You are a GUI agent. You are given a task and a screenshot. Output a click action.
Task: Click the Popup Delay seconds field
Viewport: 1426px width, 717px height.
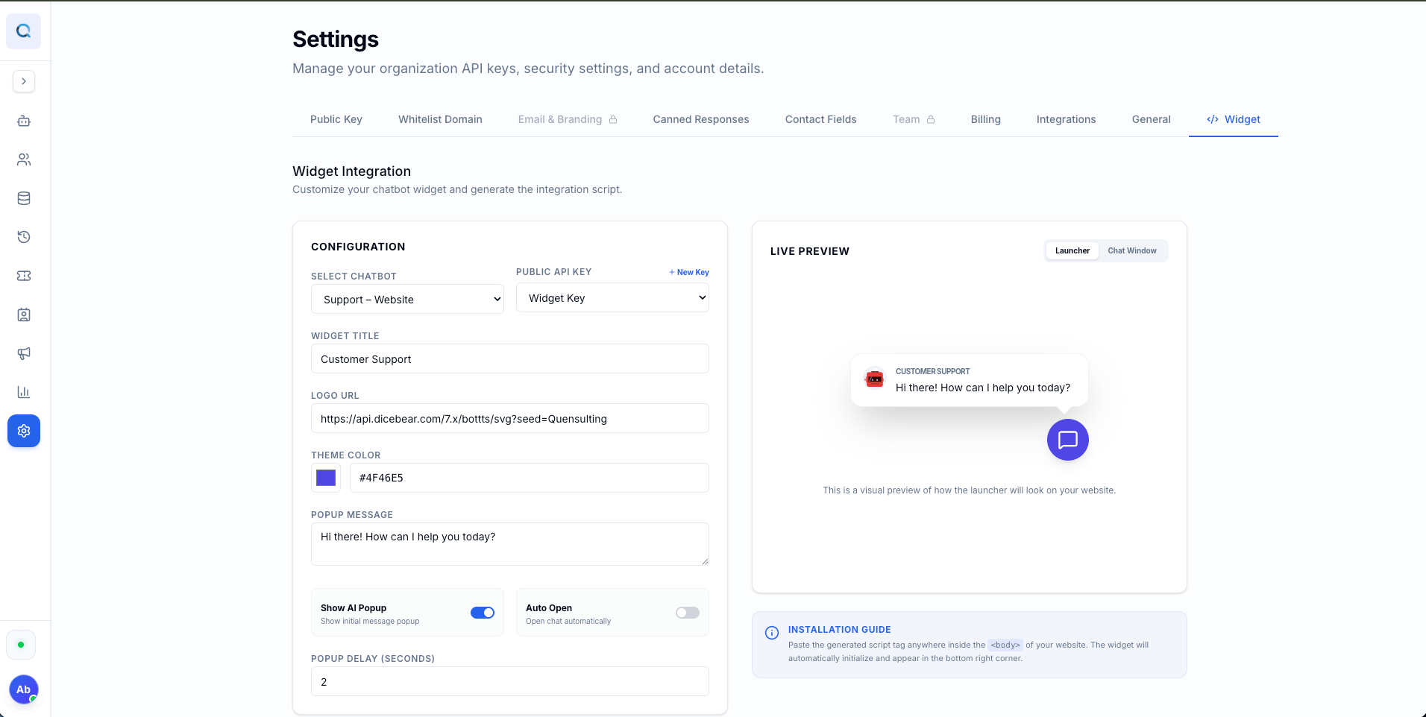pyautogui.click(x=510, y=681)
